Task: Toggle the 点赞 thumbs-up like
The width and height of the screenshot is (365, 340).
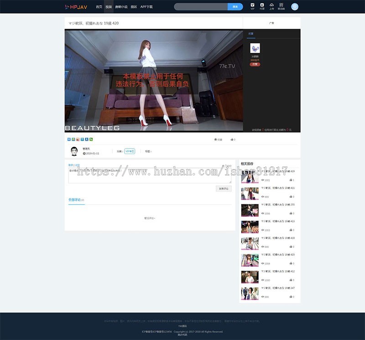Action: [231, 139]
